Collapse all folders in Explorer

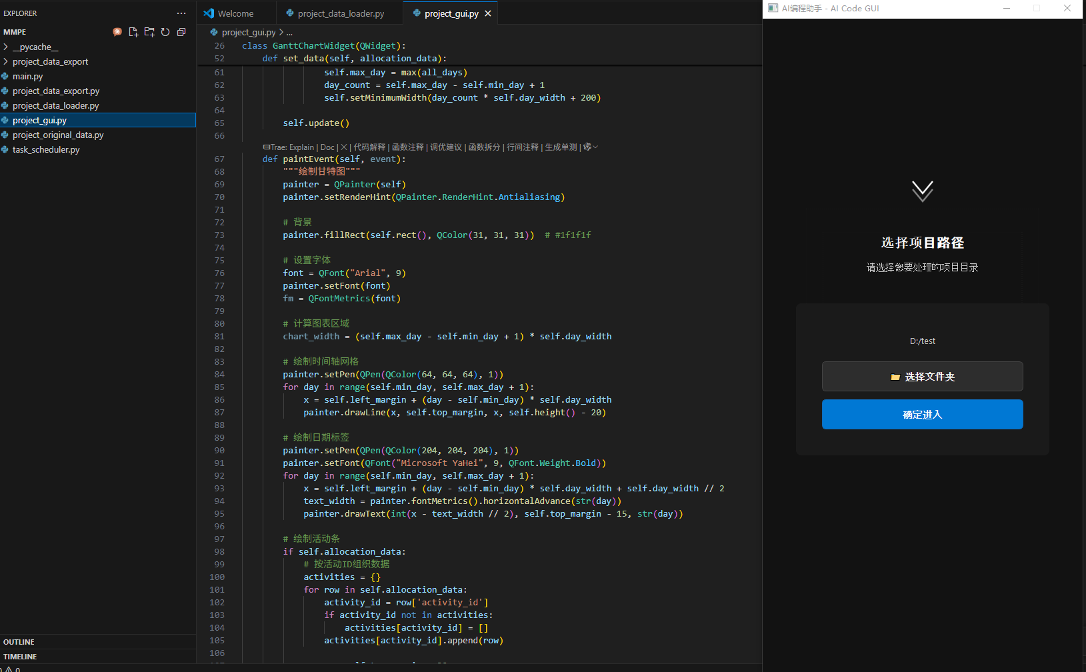181,32
